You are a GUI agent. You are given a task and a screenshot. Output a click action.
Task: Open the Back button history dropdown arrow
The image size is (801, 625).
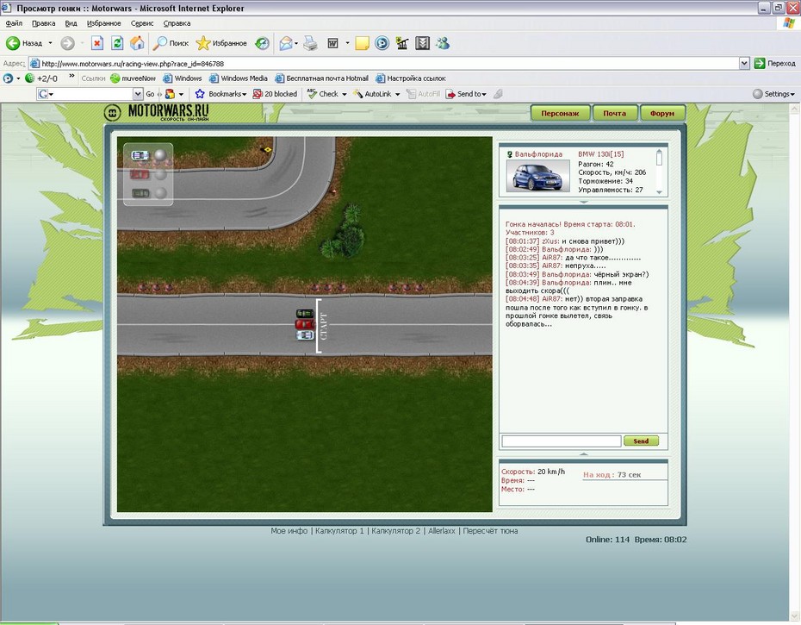coord(50,43)
